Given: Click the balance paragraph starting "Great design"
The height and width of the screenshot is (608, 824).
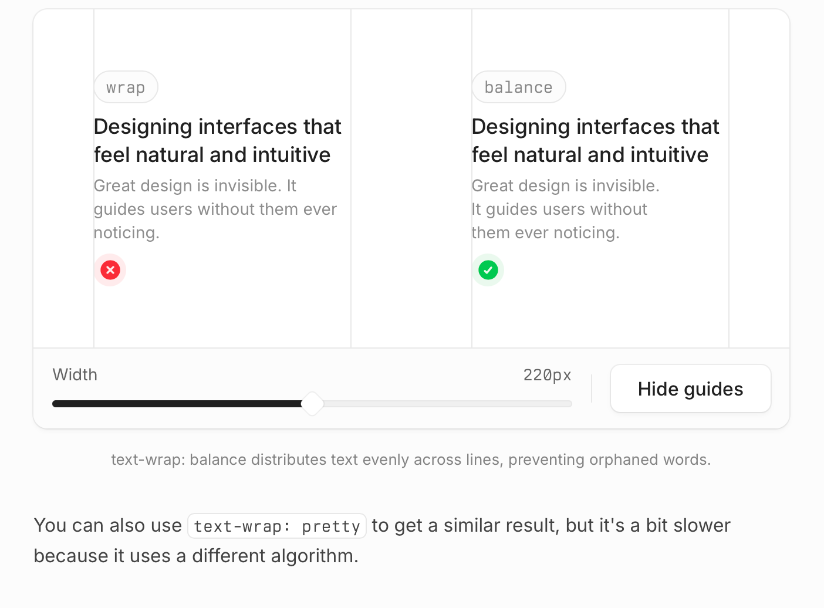Looking at the screenshot, I should tap(565, 210).
